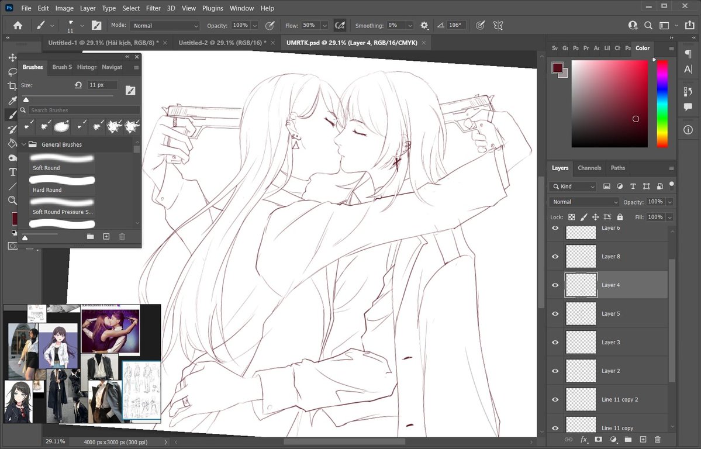Open smoothing options gear
This screenshot has width=701, height=449.
pyautogui.click(x=424, y=26)
